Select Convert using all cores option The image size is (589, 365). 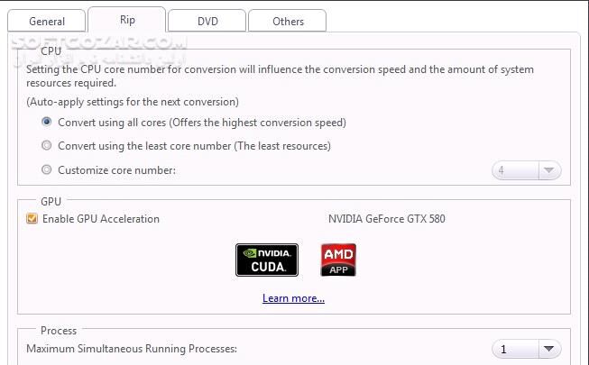pyautogui.click(x=47, y=122)
